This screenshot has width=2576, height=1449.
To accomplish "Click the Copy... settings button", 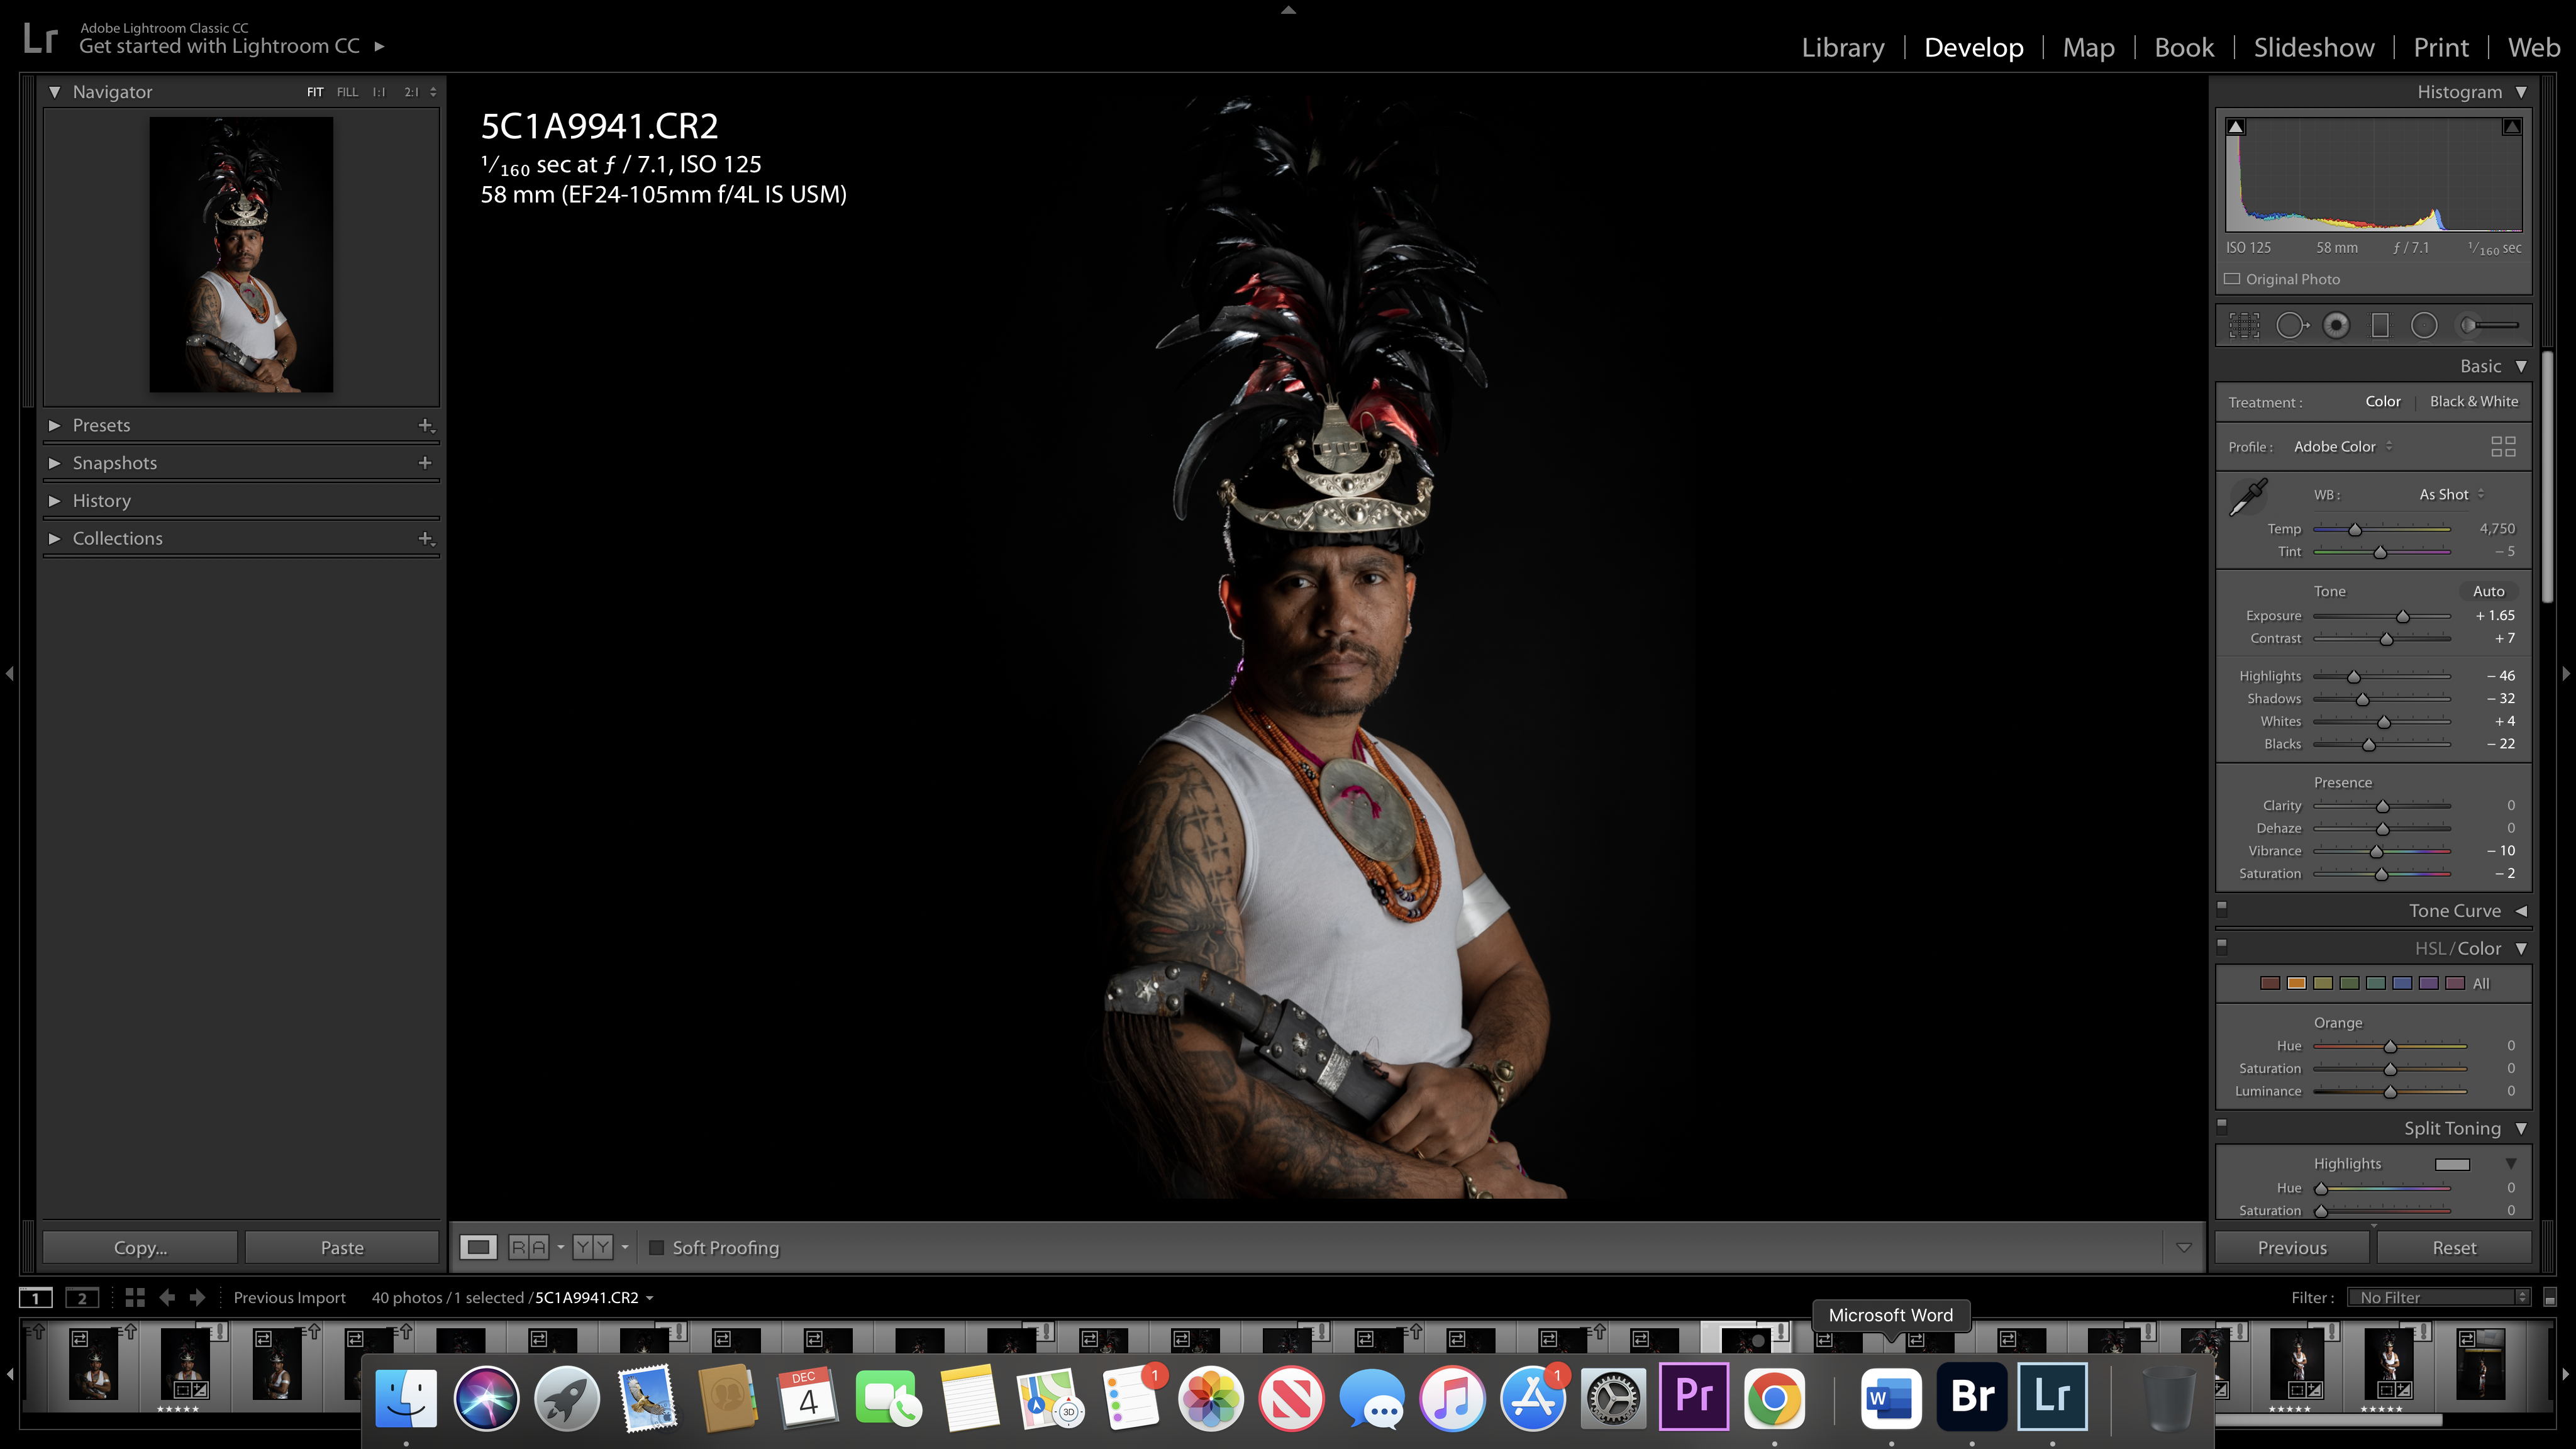I will point(140,1247).
